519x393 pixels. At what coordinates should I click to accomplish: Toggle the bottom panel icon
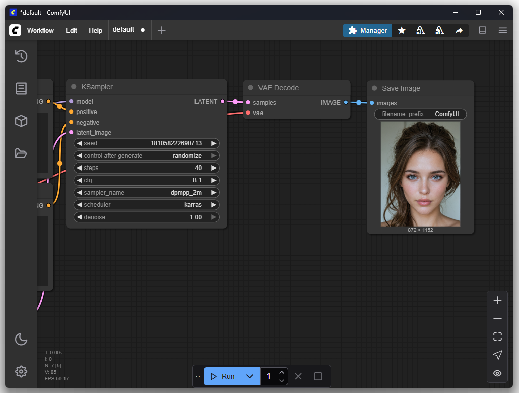click(482, 30)
